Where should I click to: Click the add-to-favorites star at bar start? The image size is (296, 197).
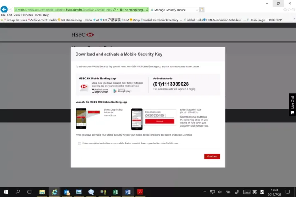2,20
